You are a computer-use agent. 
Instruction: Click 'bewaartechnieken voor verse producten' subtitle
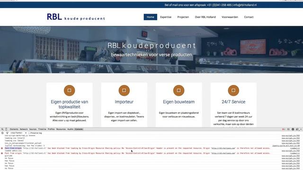(x=151, y=55)
